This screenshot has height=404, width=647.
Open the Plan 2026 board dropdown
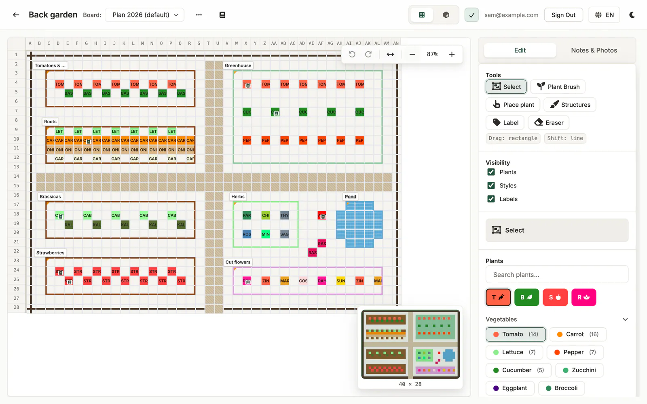tap(144, 15)
